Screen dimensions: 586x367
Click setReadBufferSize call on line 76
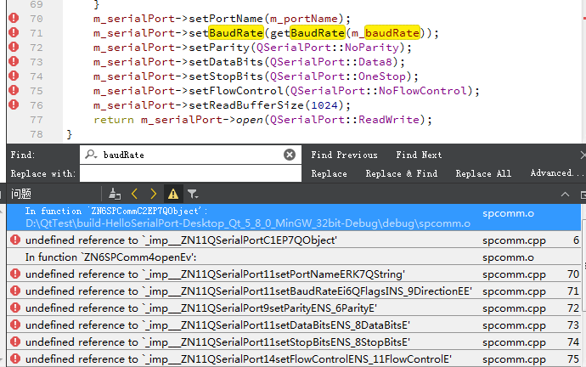point(246,105)
